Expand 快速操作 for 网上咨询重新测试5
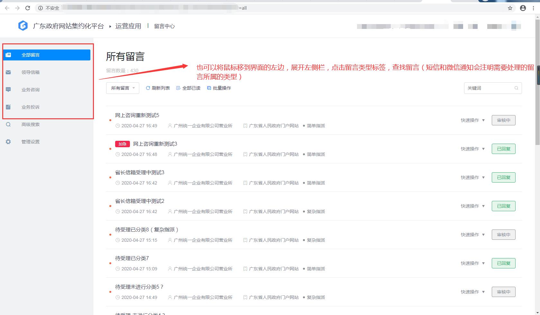This screenshot has width=540, height=315. coord(473,120)
